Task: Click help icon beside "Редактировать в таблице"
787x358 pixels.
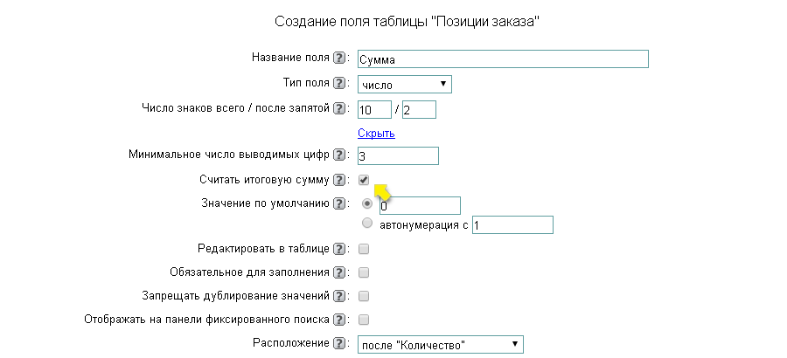Action: (339, 249)
